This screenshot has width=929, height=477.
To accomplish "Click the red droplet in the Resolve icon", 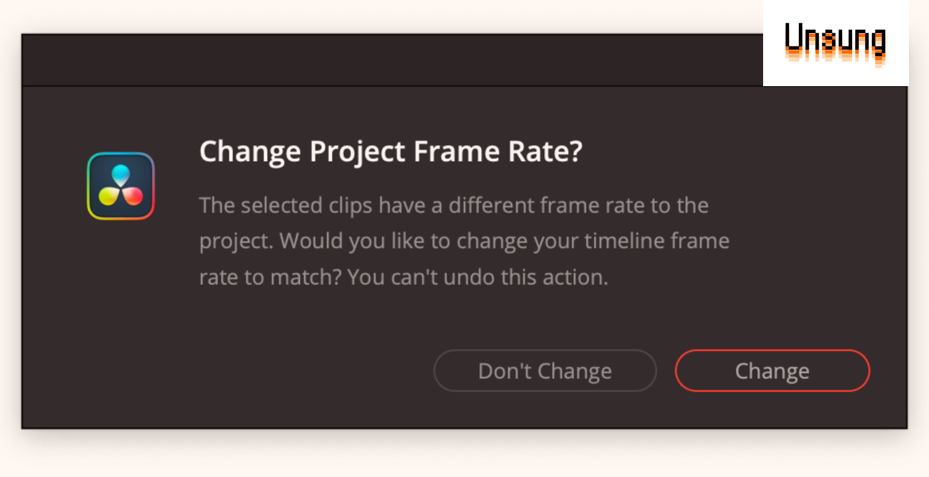I will [133, 195].
